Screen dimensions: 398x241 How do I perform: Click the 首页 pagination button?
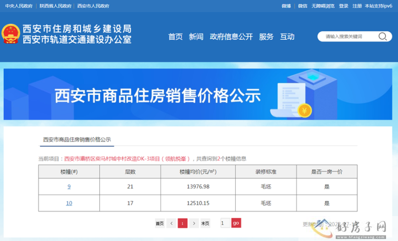tap(160, 223)
